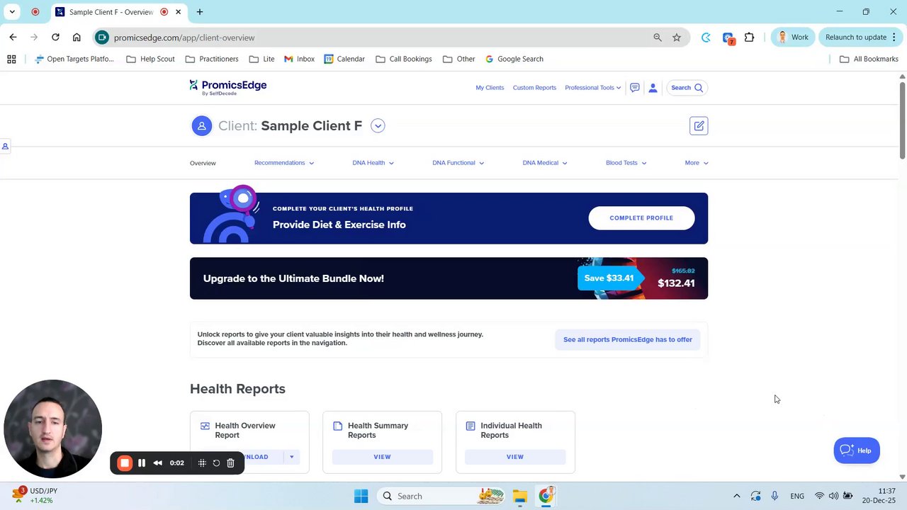907x510 pixels.
Task: Open File Explorer from the taskbar
Action: (x=520, y=497)
